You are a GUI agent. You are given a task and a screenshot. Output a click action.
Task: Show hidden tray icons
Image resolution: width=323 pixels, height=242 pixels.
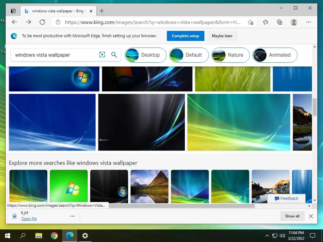point(267,236)
